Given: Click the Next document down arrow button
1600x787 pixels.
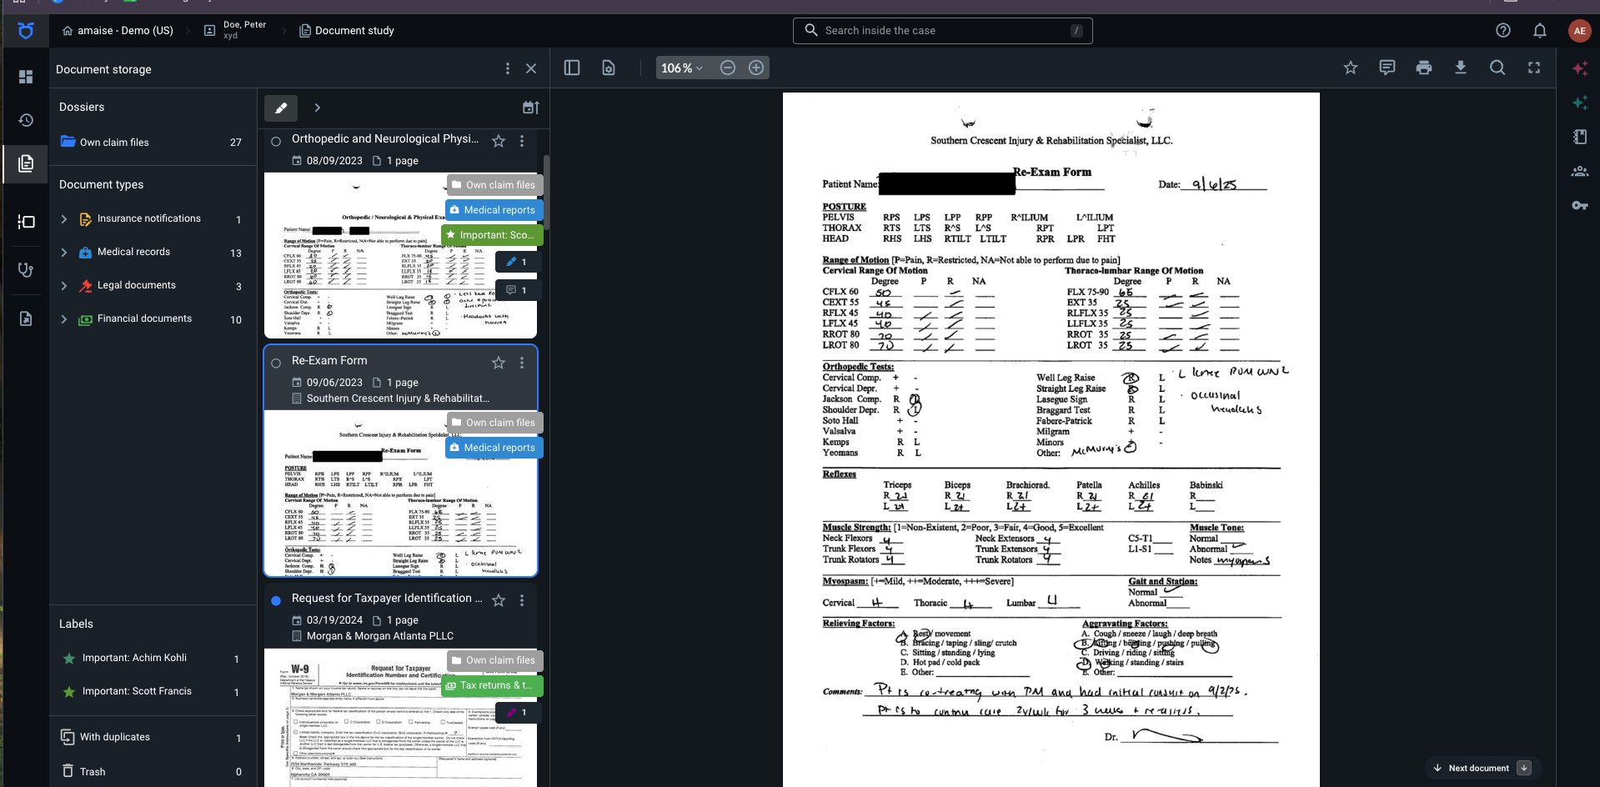Looking at the screenshot, I should (x=1524, y=768).
